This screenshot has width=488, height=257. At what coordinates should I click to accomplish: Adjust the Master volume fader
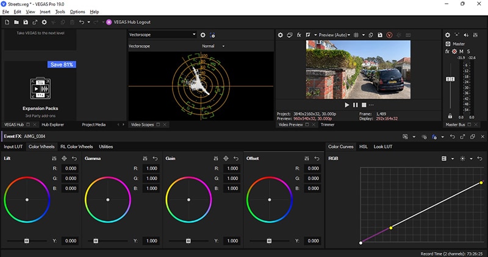[450, 79]
